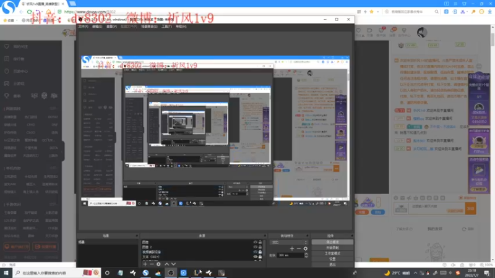Click the stop streaming button in controls
Viewport: 495px width, 278px height.
click(332, 242)
